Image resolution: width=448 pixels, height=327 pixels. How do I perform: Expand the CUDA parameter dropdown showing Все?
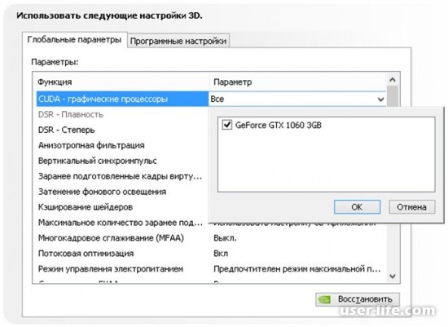click(380, 99)
